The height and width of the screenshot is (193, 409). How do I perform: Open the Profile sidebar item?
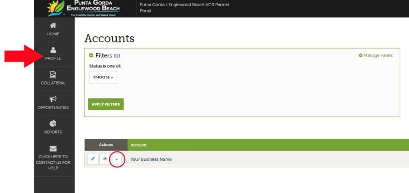(x=53, y=54)
